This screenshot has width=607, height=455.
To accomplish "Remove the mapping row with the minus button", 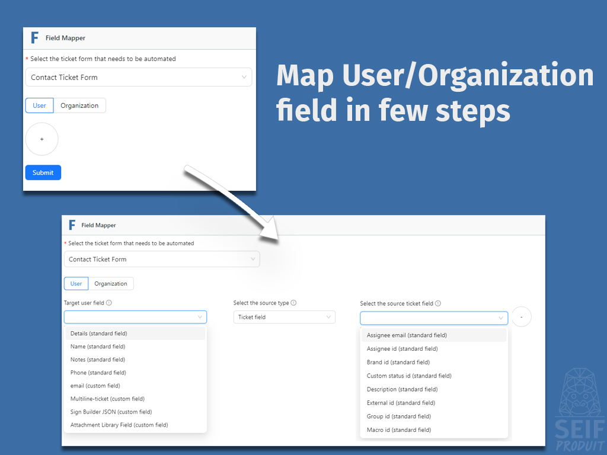I will pyautogui.click(x=522, y=316).
